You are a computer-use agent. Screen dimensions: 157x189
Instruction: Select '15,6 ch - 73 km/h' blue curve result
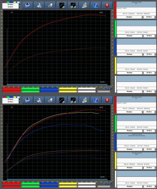click(x=130, y=146)
